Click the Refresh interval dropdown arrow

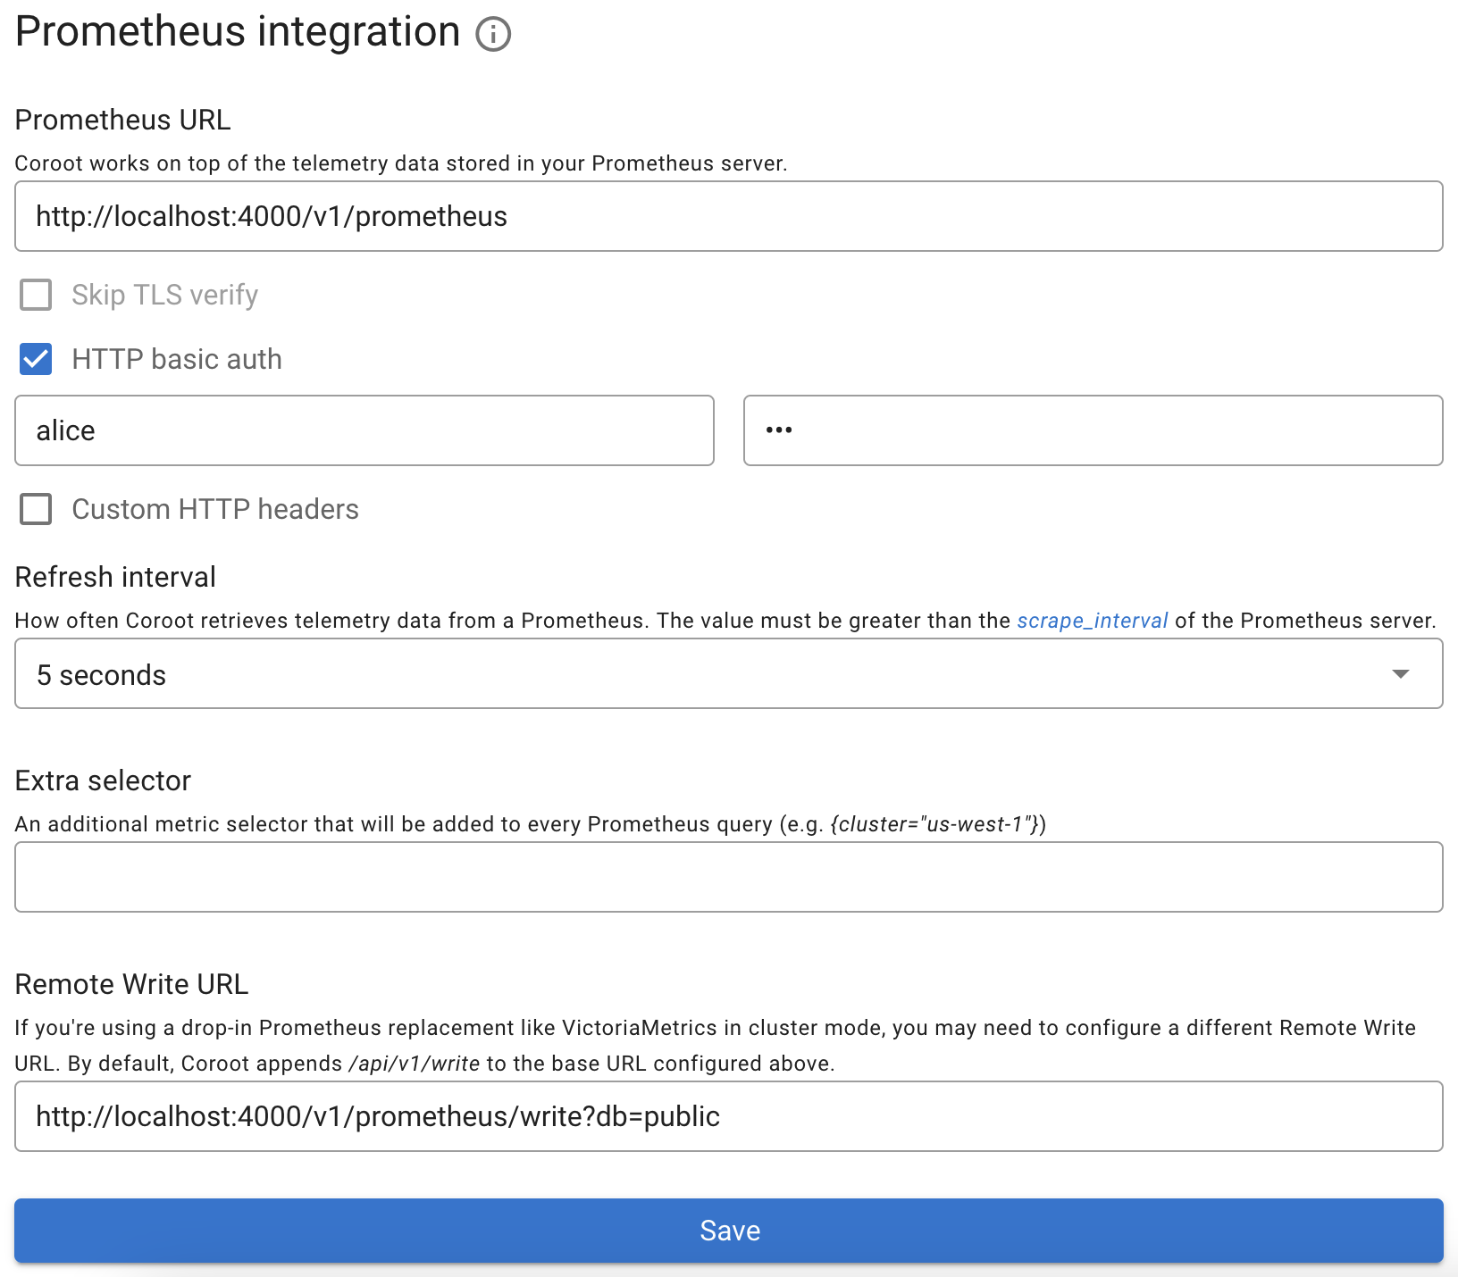[x=1400, y=674]
